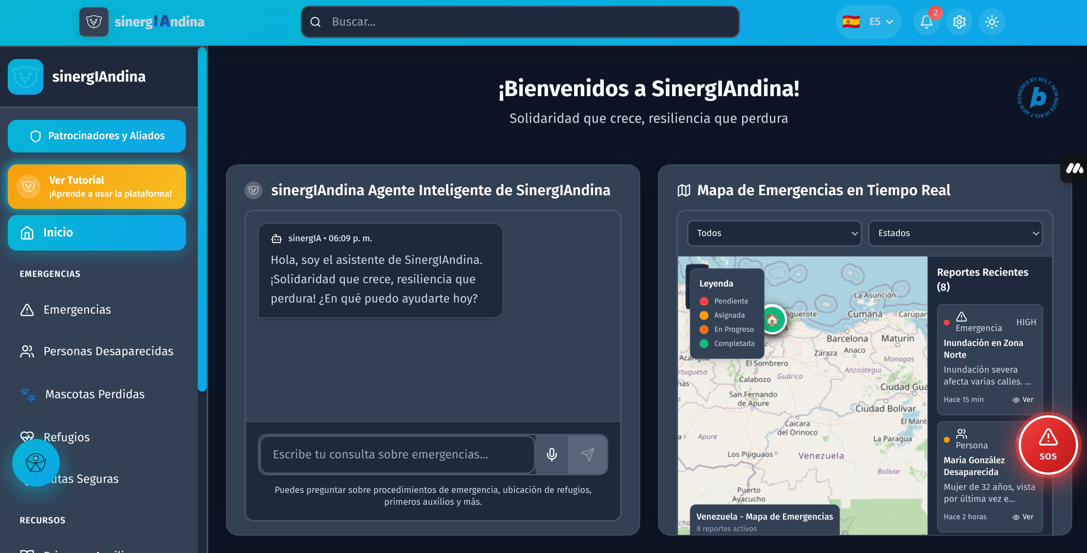Click the sidebar vertical scrollbar
This screenshot has width=1087, height=553.
[202, 219]
